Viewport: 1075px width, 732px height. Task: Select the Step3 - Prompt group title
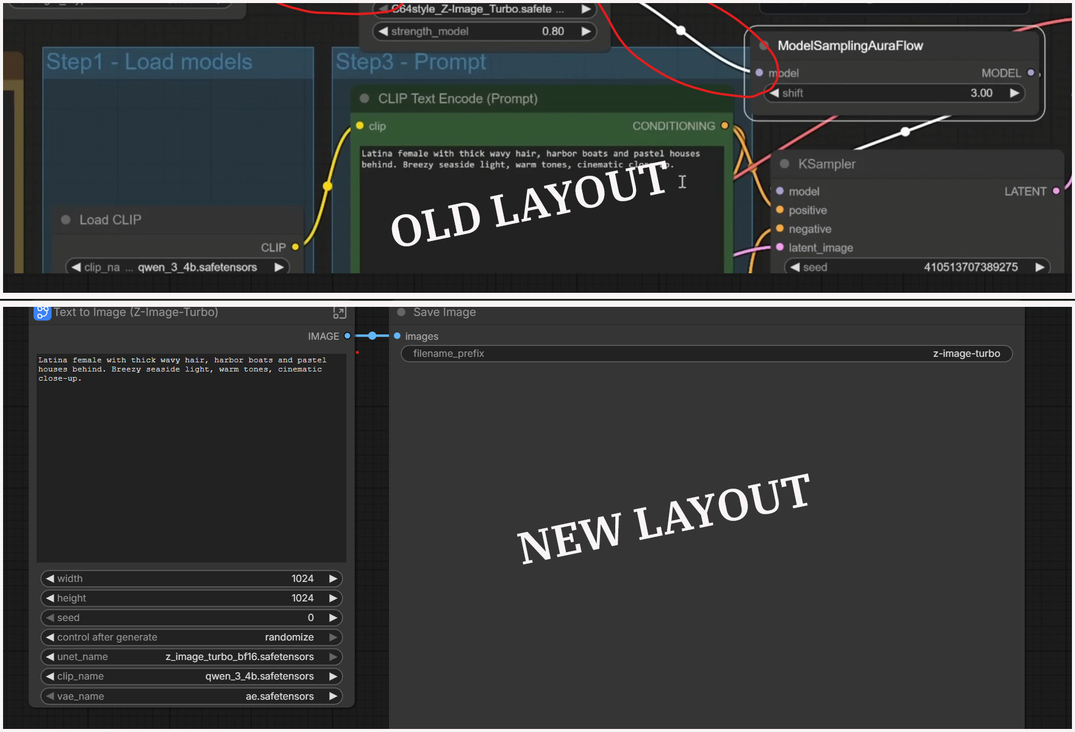tap(411, 62)
